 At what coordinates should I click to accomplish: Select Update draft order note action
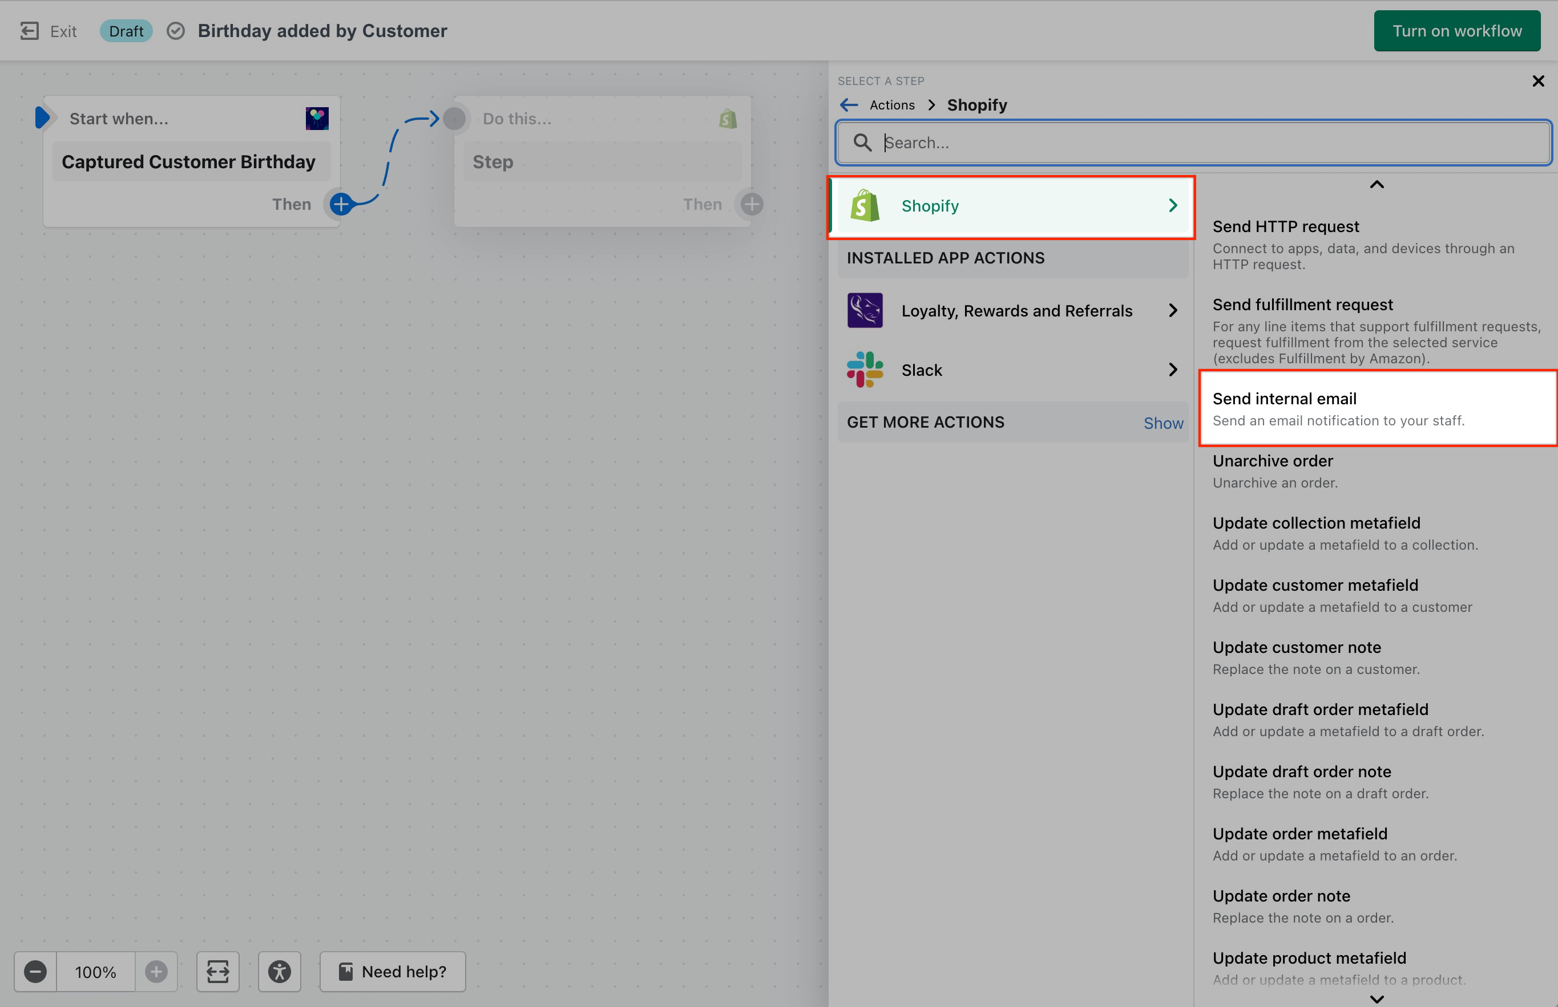[x=1377, y=781]
